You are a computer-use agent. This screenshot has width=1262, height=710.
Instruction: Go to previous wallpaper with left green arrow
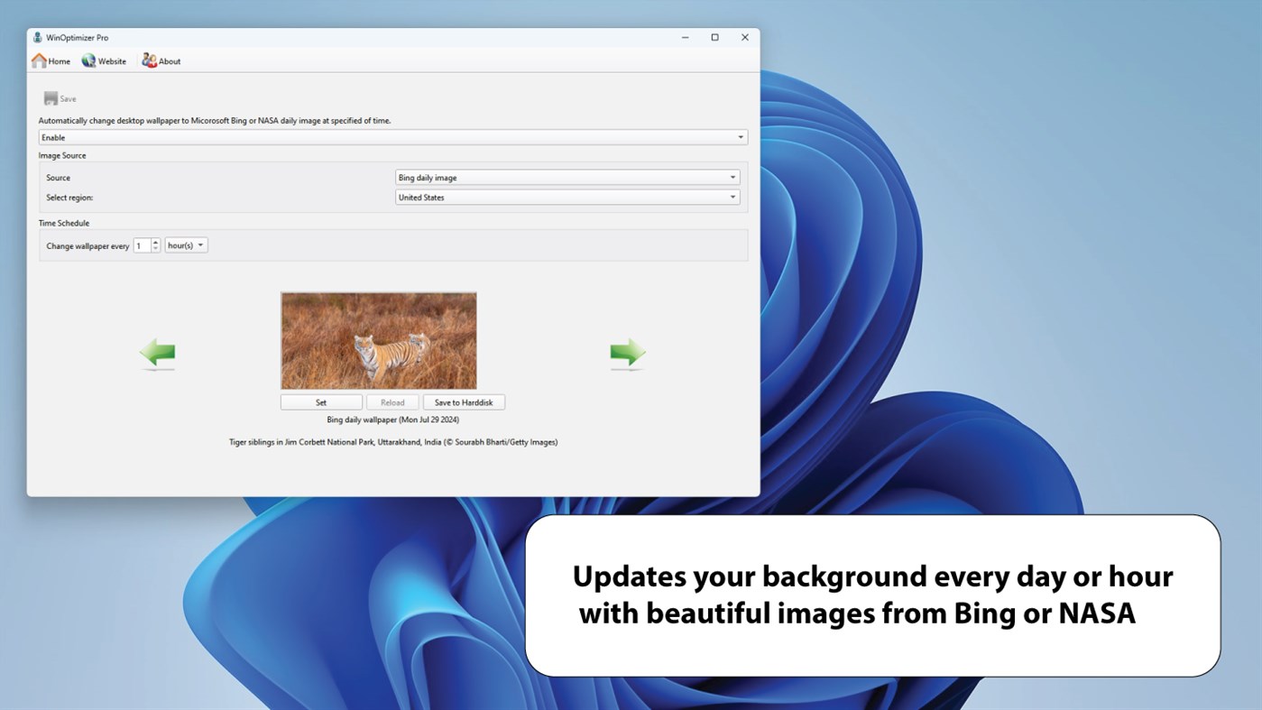[x=157, y=354]
